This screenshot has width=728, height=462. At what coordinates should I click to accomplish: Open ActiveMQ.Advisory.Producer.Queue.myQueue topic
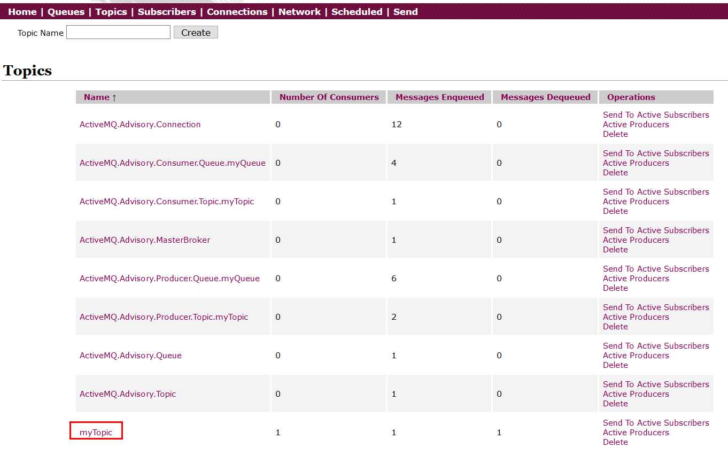click(x=169, y=279)
